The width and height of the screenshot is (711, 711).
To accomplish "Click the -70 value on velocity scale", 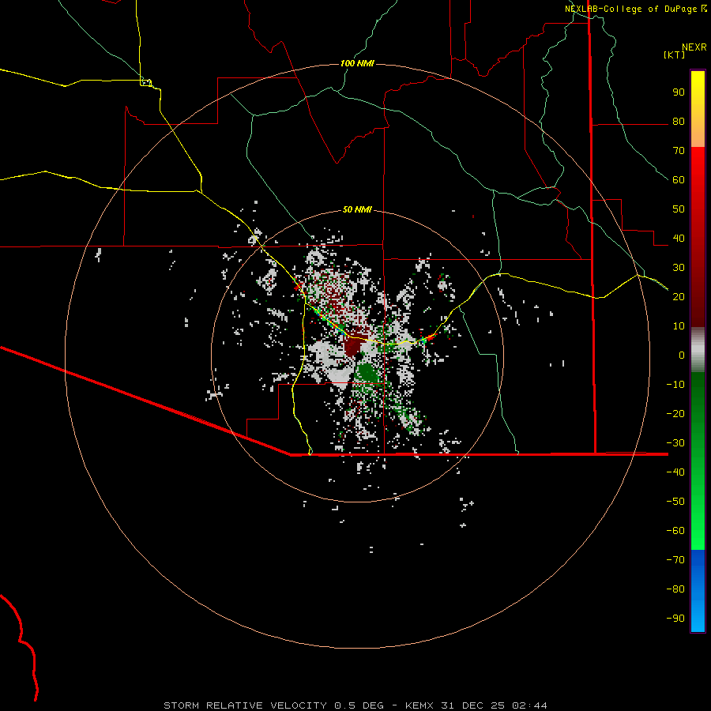I will 675,559.
